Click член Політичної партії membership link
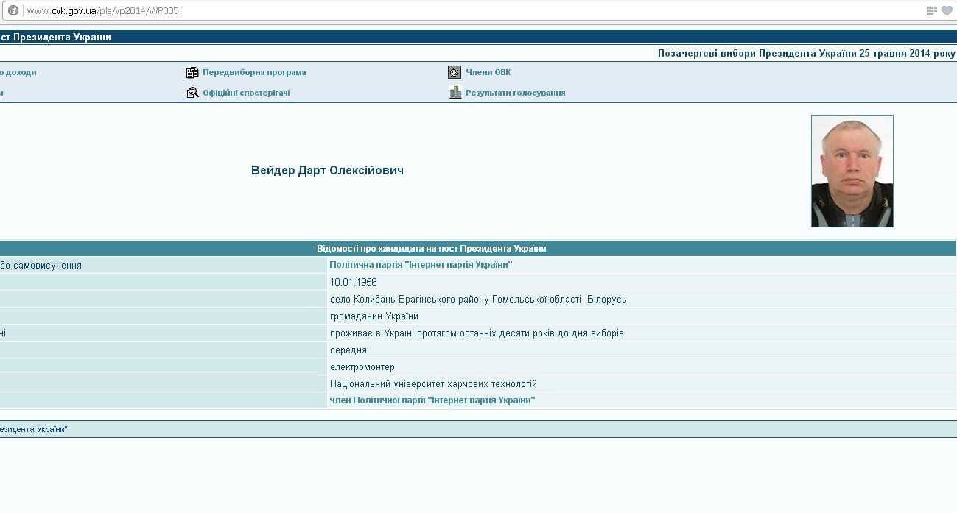The width and height of the screenshot is (957, 513). click(x=432, y=400)
